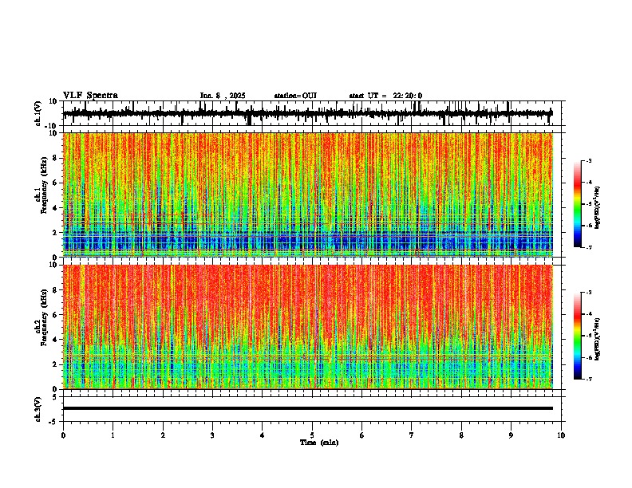Click the '2' kHz tick on ch.2 spectrogram
Image resolution: width=632 pixels, height=488 pixels.
55,364
